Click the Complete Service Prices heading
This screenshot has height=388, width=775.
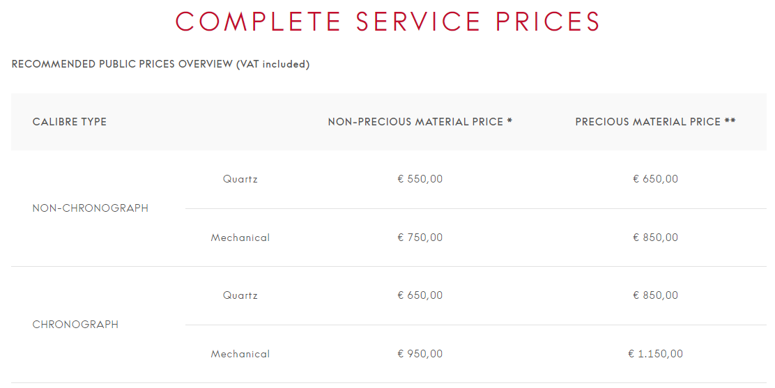pyautogui.click(x=387, y=22)
